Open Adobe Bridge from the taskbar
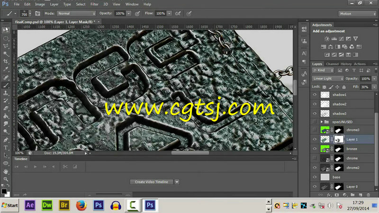 point(64,205)
